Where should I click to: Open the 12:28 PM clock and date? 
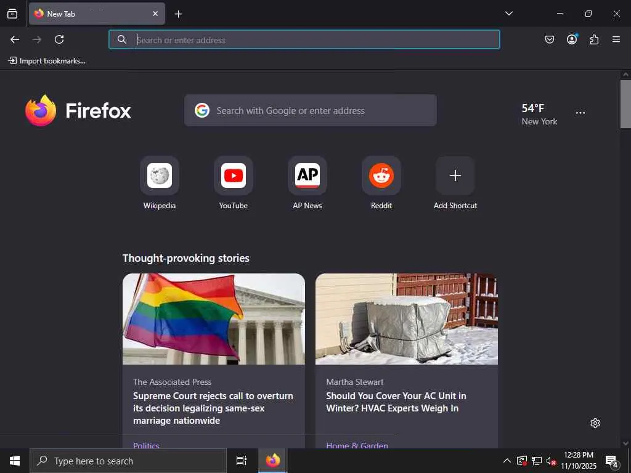click(579, 461)
